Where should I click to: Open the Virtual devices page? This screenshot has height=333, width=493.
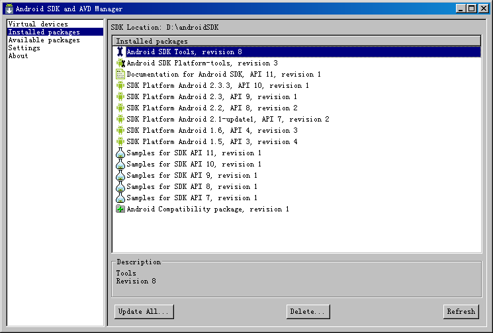click(x=55, y=24)
